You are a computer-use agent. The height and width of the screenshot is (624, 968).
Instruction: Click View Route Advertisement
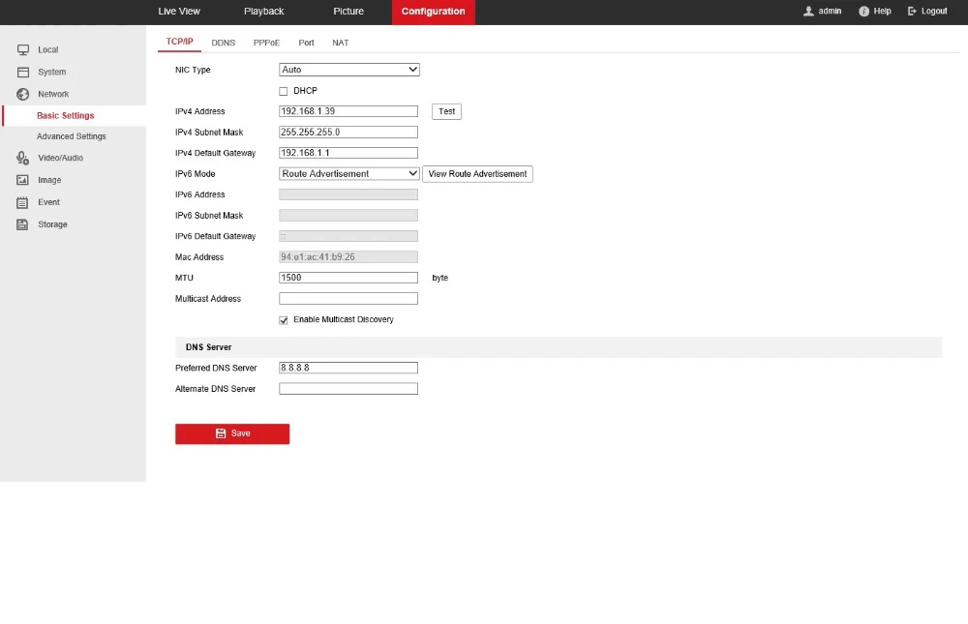click(x=477, y=173)
